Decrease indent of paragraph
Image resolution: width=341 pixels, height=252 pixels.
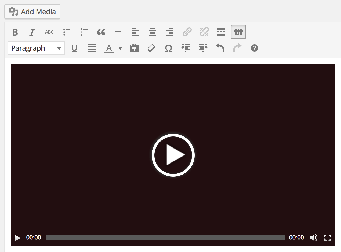(x=186, y=48)
